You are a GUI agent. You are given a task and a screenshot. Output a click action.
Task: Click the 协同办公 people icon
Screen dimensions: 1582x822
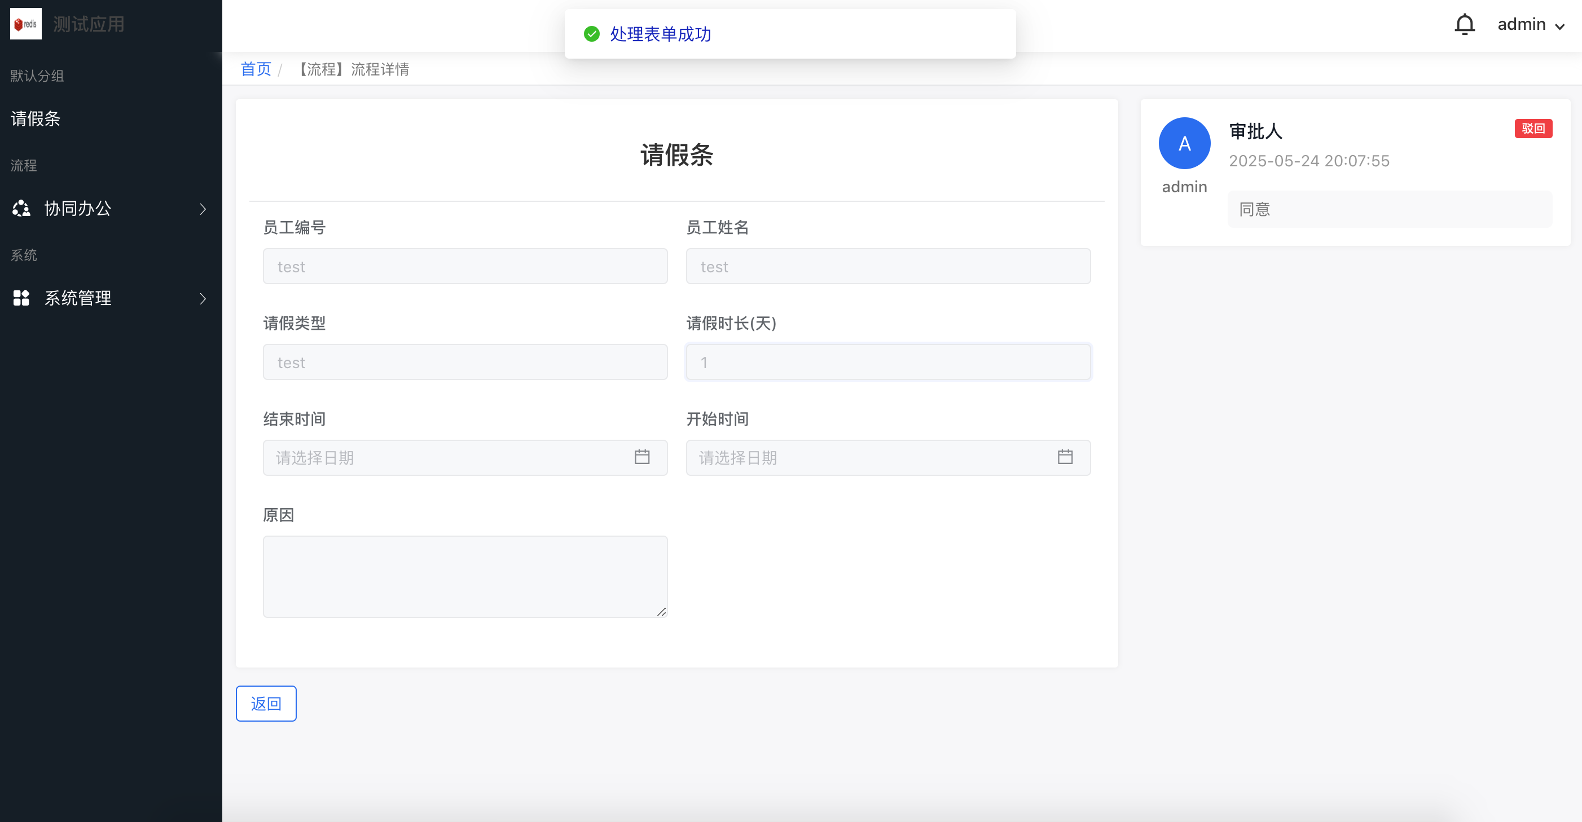point(21,209)
